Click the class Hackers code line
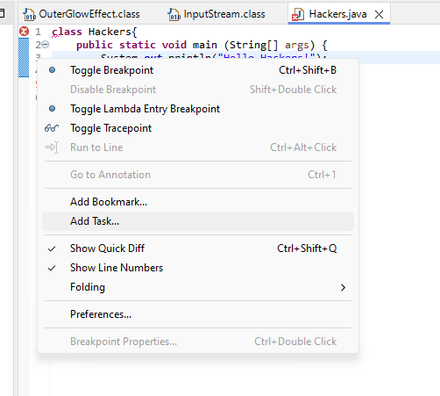The width and height of the screenshot is (440, 396). click(95, 32)
